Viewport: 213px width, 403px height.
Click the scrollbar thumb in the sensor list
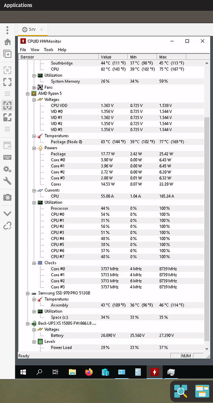pos(207,229)
